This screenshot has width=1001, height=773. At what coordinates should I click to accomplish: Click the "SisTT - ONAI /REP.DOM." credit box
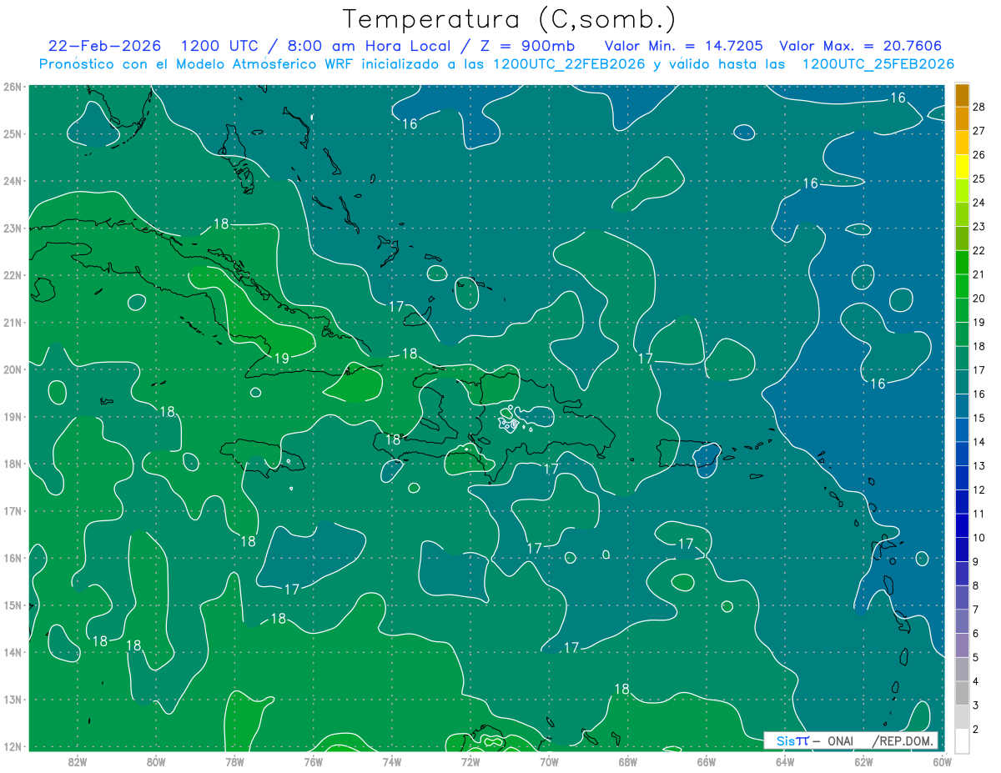851,740
